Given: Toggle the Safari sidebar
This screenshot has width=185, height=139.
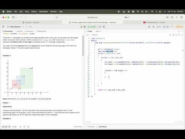Looking at the screenshot, I should (13, 17).
